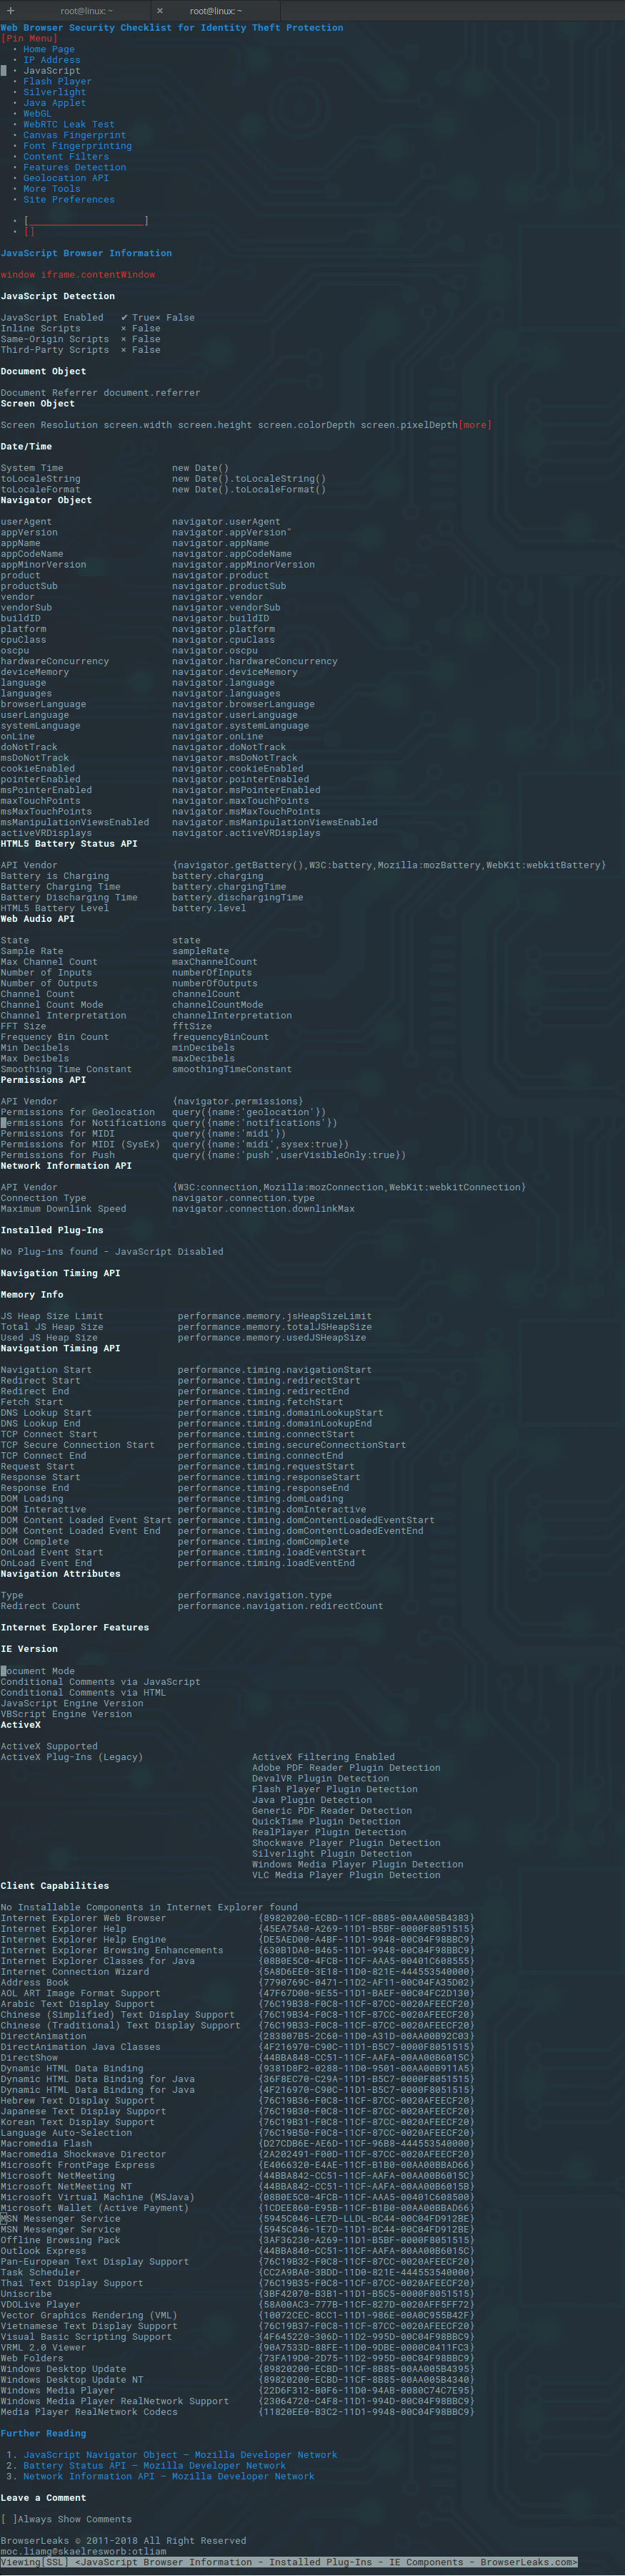Open the Flash Player menu link
This screenshot has width=625, height=2576.
click(x=57, y=82)
